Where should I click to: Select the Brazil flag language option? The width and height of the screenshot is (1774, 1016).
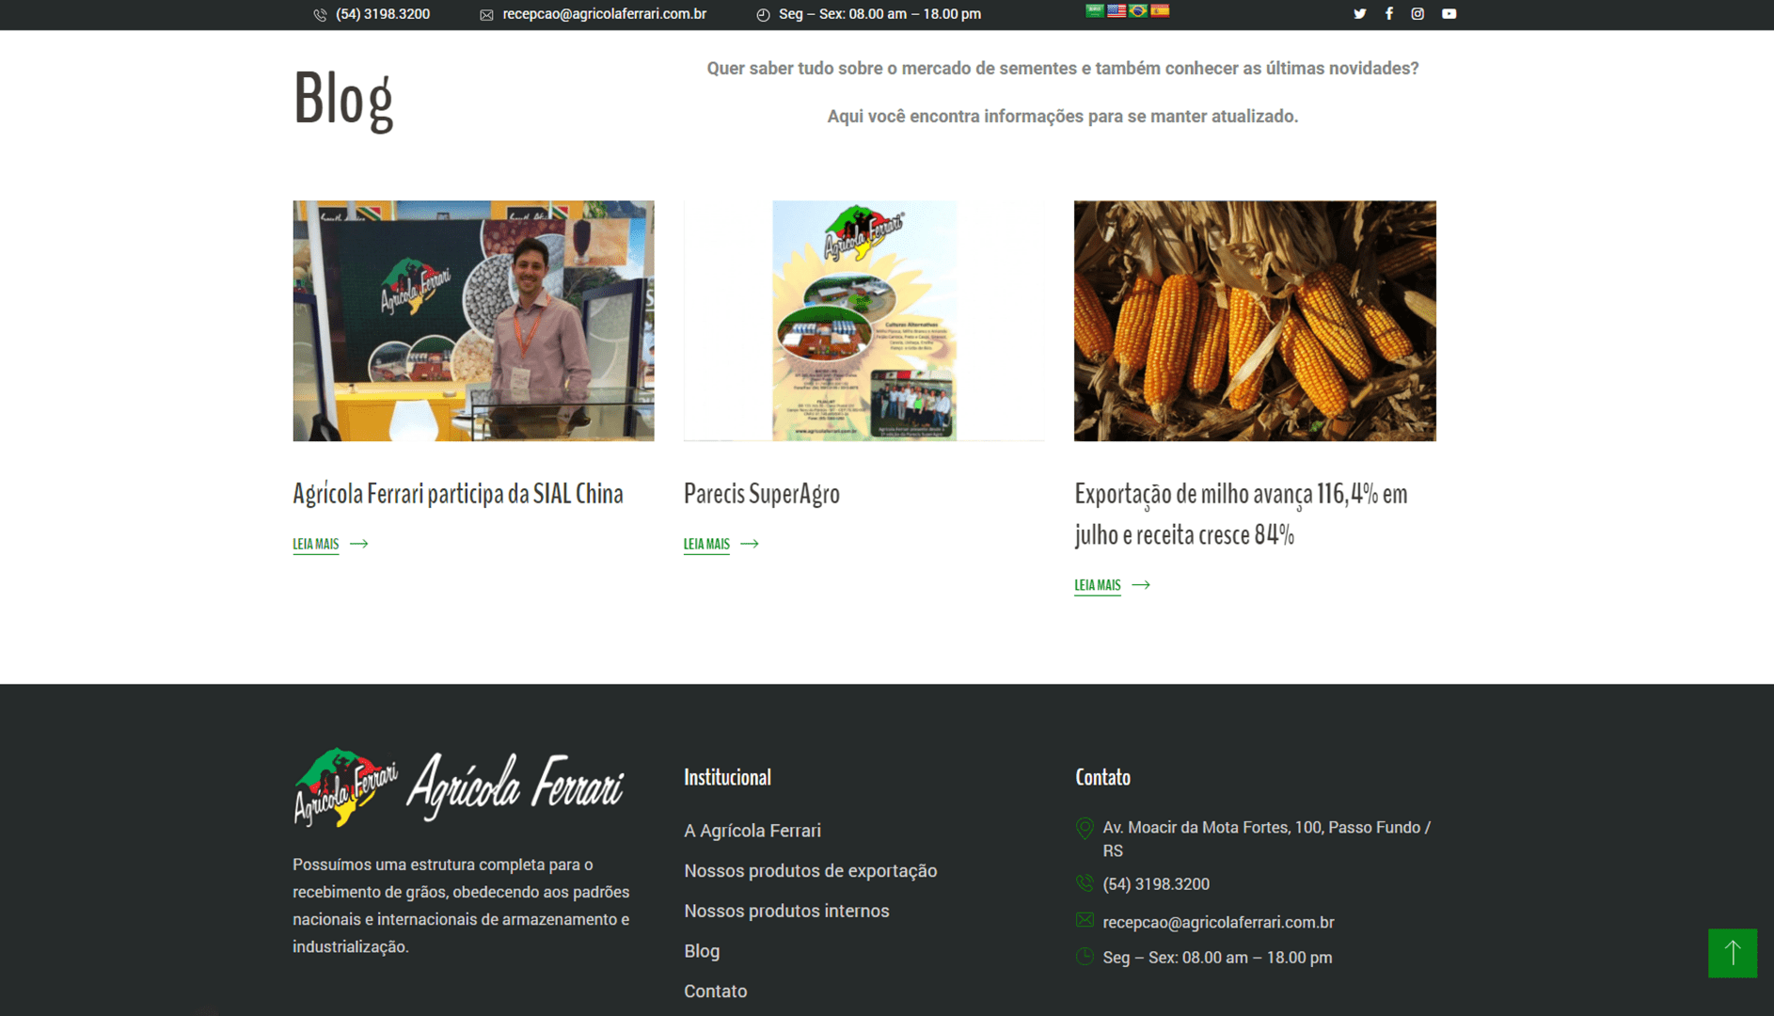(1138, 11)
